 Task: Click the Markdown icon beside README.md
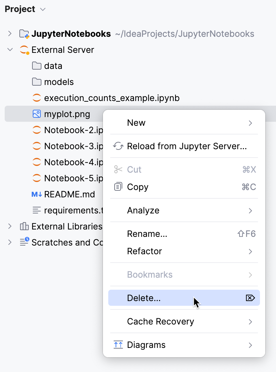[36, 194]
